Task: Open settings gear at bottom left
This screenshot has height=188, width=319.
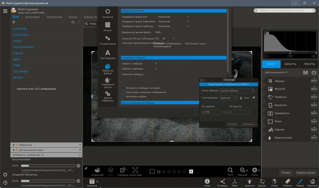Action: click(5, 175)
